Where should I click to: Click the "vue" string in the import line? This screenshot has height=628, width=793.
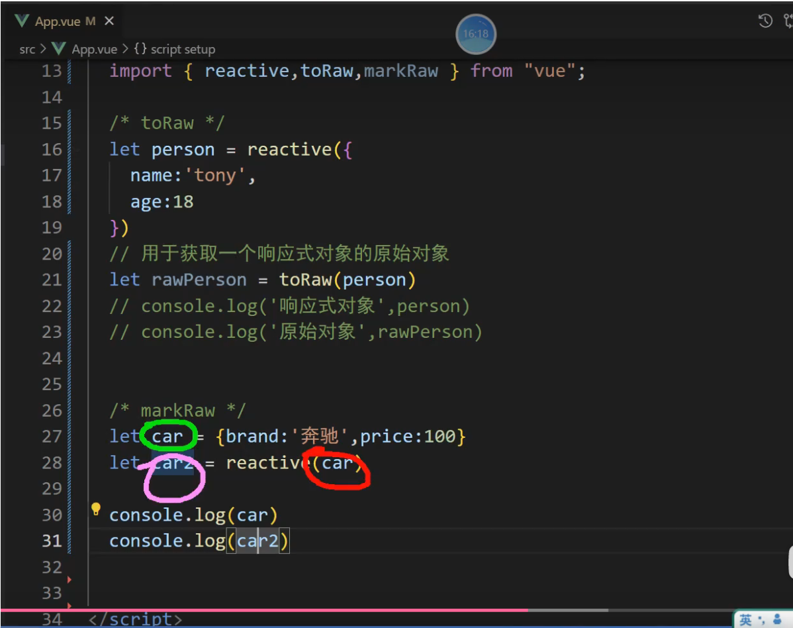pyautogui.click(x=550, y=71)
